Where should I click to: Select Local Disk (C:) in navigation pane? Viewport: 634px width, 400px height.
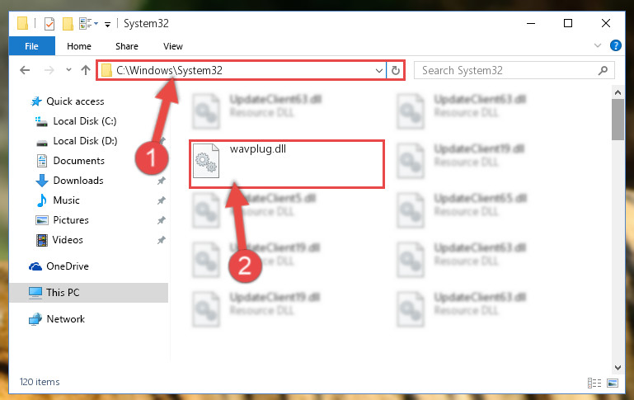pos(85,121)
